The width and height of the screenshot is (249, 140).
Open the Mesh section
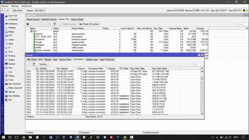coord(11,44)
